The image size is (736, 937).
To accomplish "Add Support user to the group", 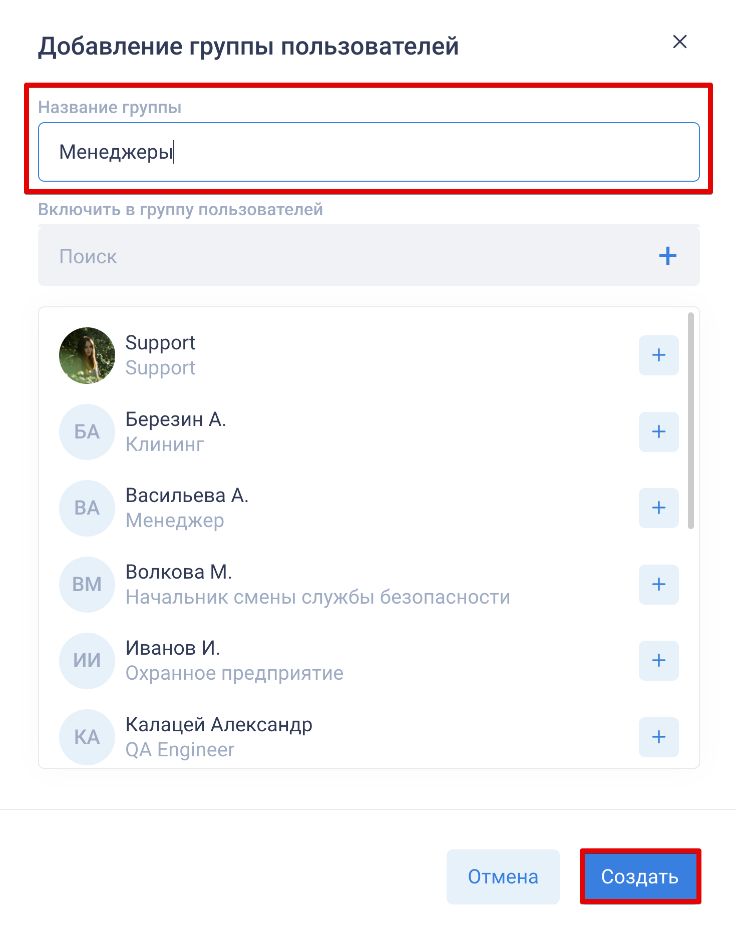I will point(658,355).
